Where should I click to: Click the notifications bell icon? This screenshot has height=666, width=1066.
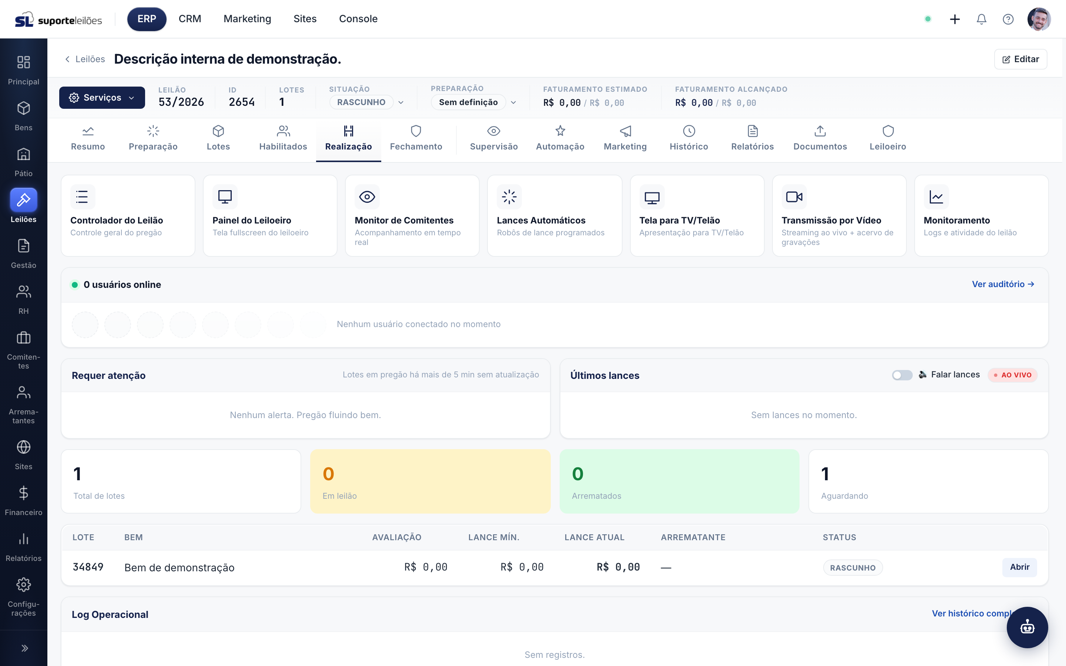coord(981,19)
